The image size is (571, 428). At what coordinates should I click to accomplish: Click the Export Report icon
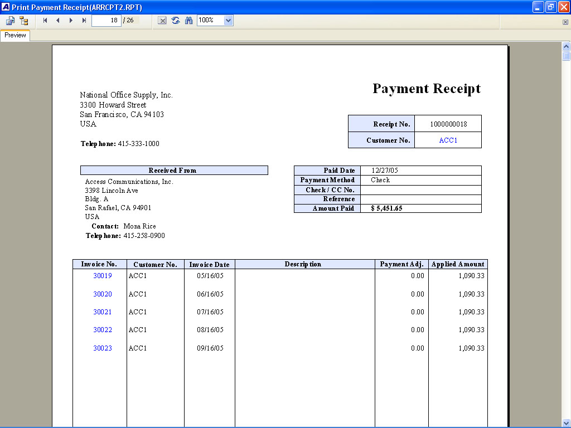pos(10,21)
